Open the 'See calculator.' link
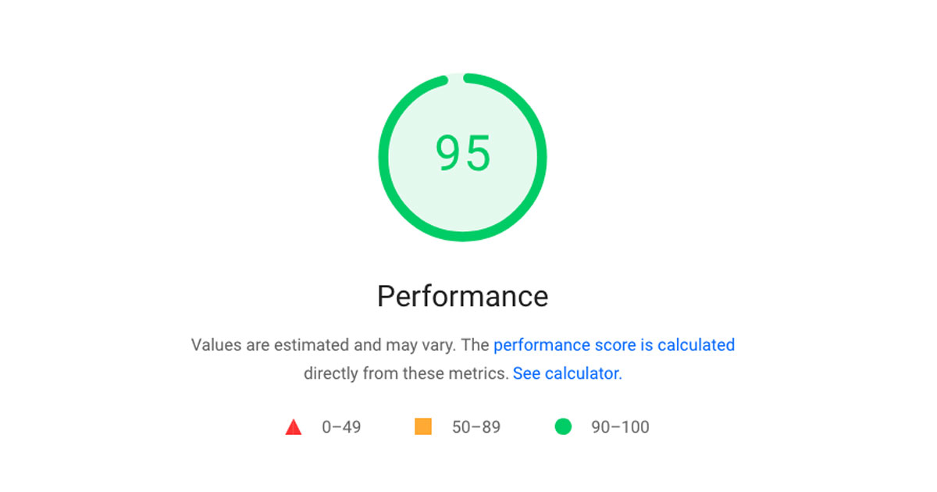This screenshot has height=492, width=937. 568,373
